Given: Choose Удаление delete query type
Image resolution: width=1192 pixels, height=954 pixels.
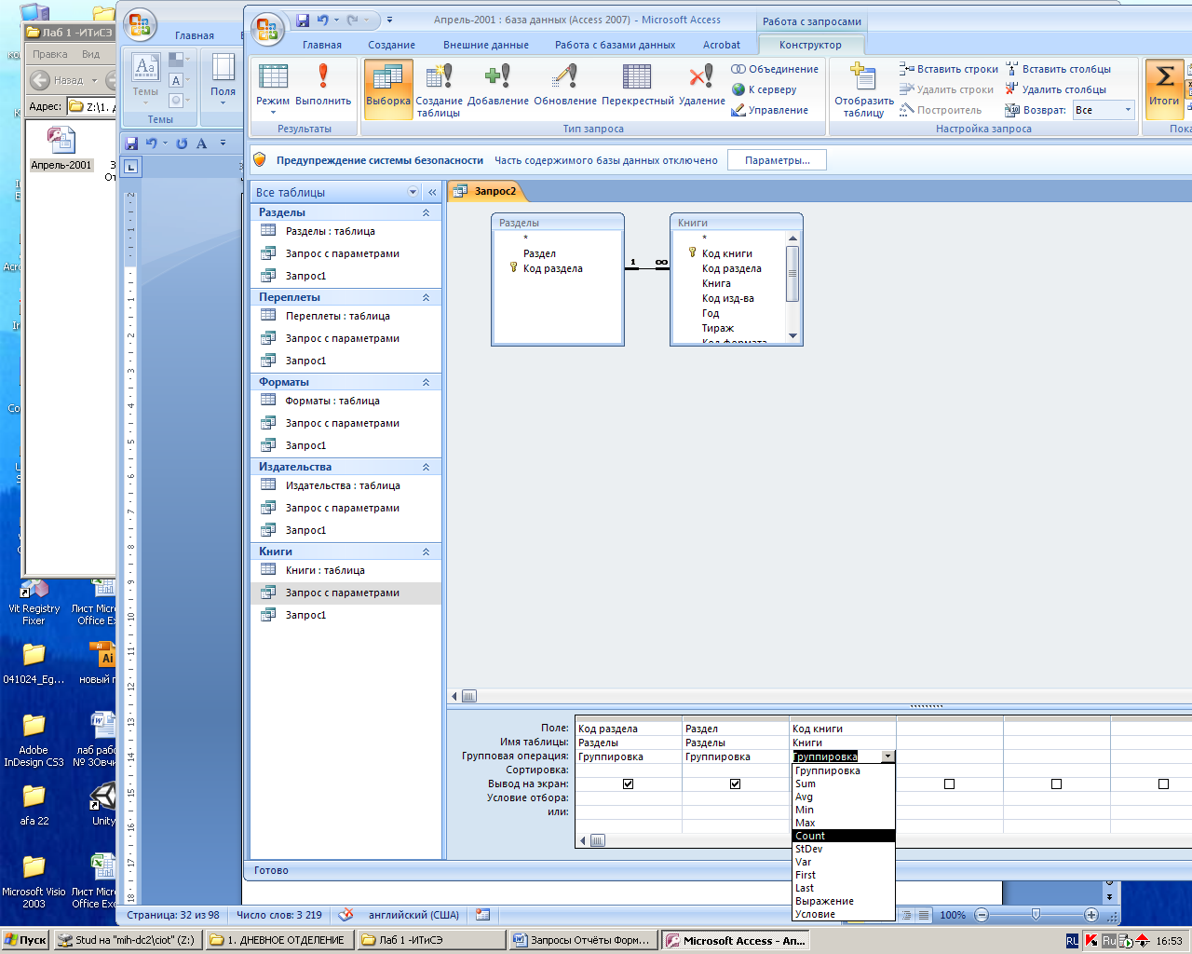Looking at the screenshot, I should click(x=702, y=85).
